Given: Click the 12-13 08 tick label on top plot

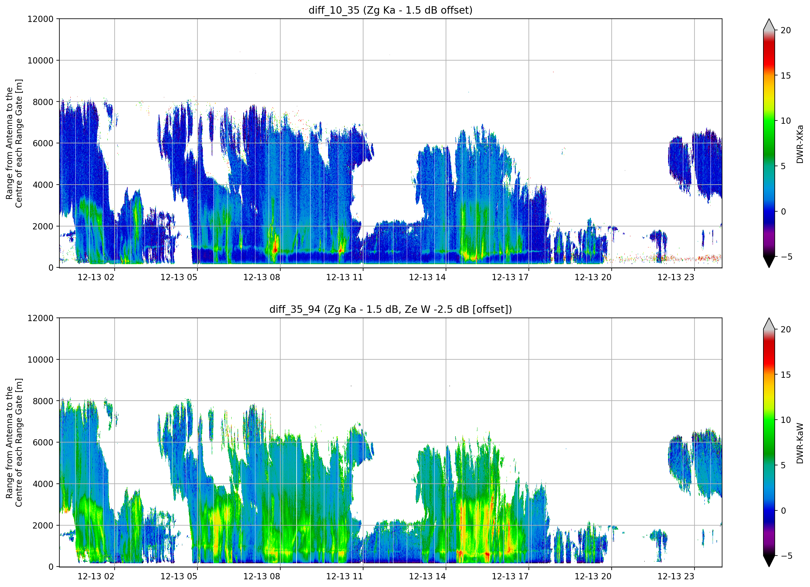Looking at the screenshot, I should click(x=262, y=277).
